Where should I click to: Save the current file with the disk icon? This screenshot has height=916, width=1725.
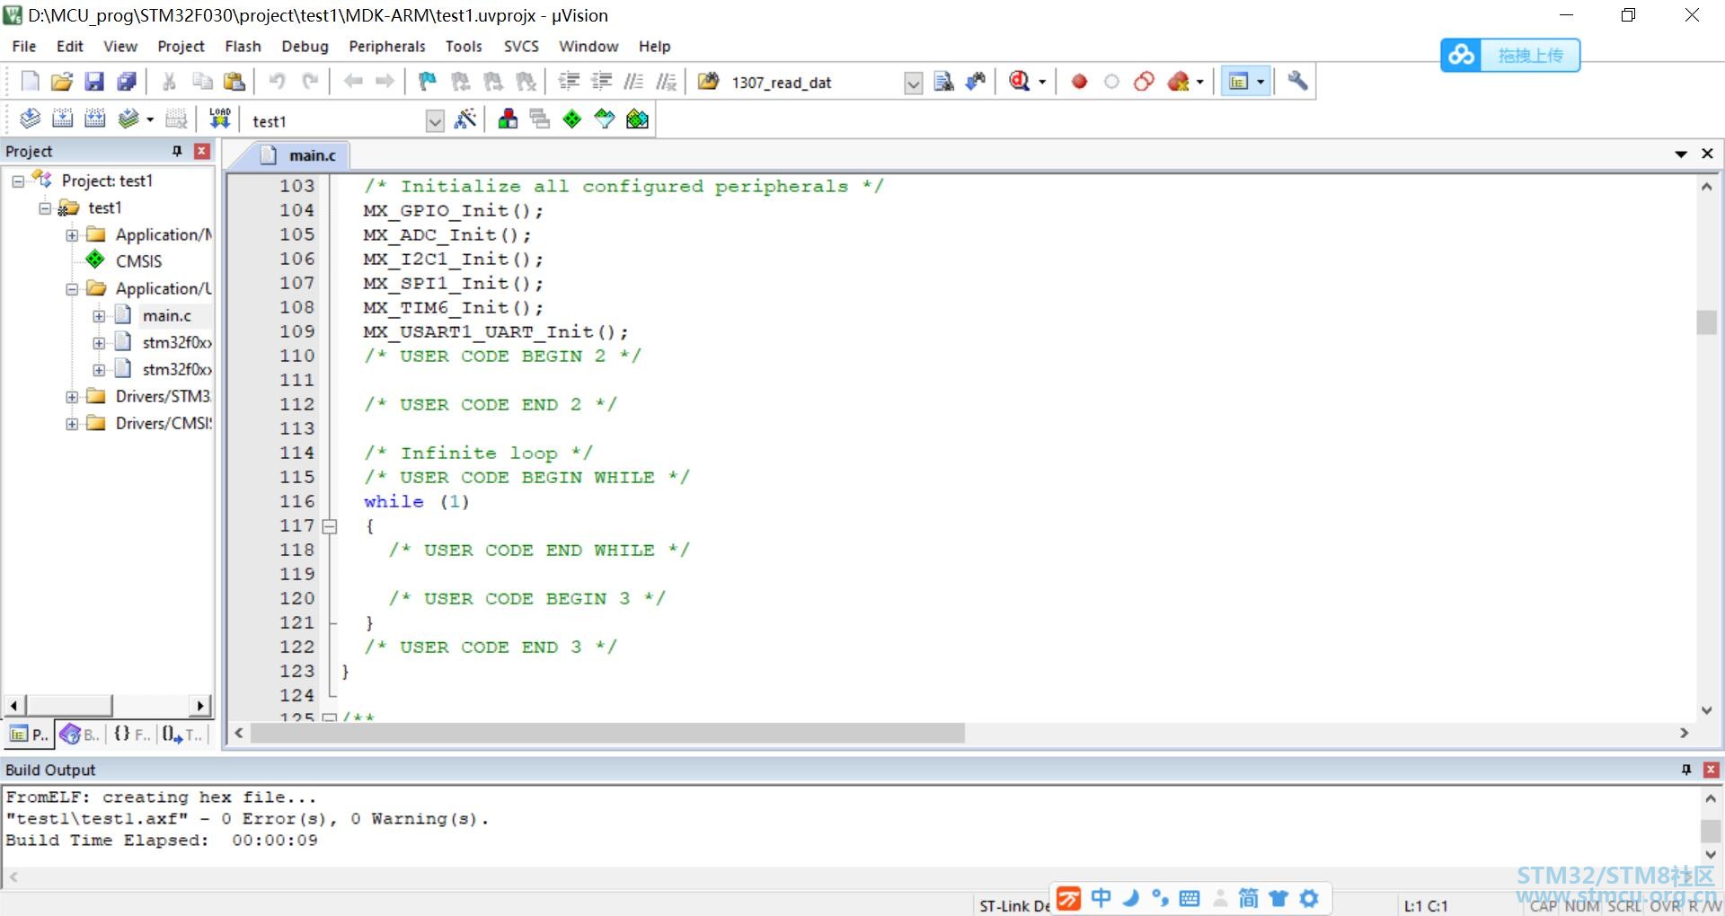click(94, 82)
